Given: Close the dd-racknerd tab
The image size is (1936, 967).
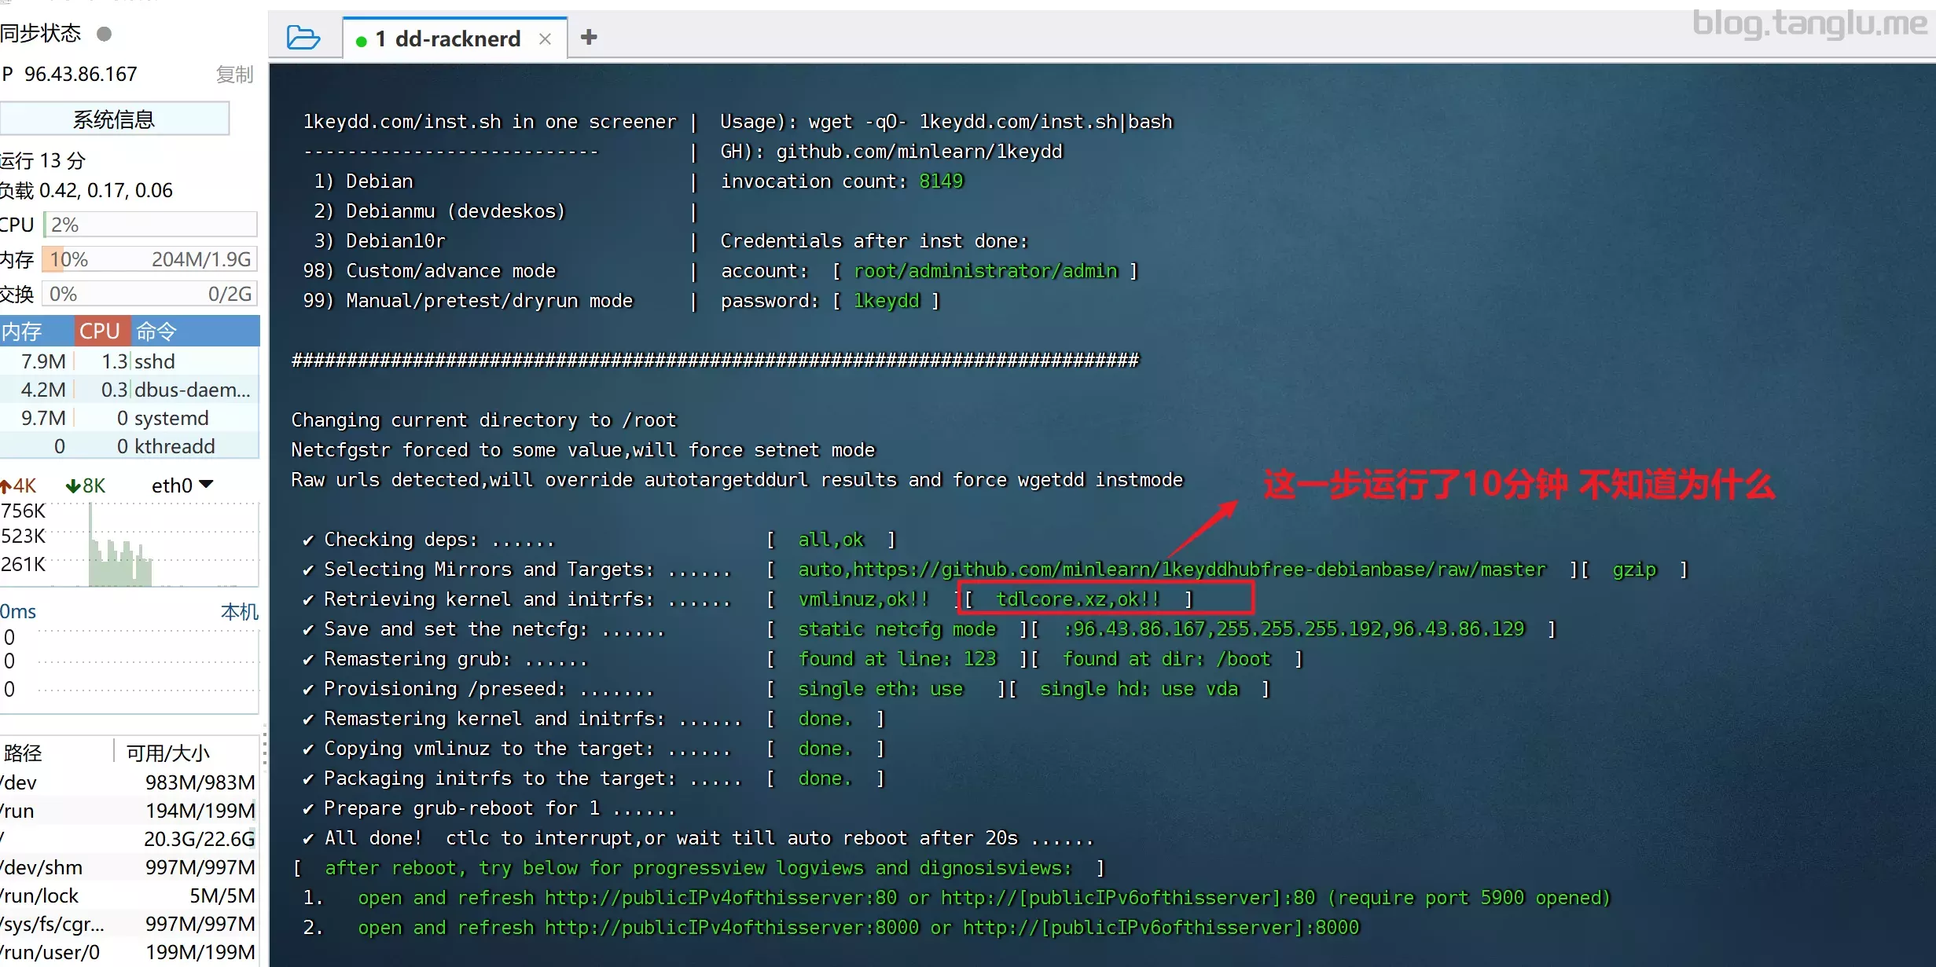Looking at the screenshot, I should [x=545, y=38].
